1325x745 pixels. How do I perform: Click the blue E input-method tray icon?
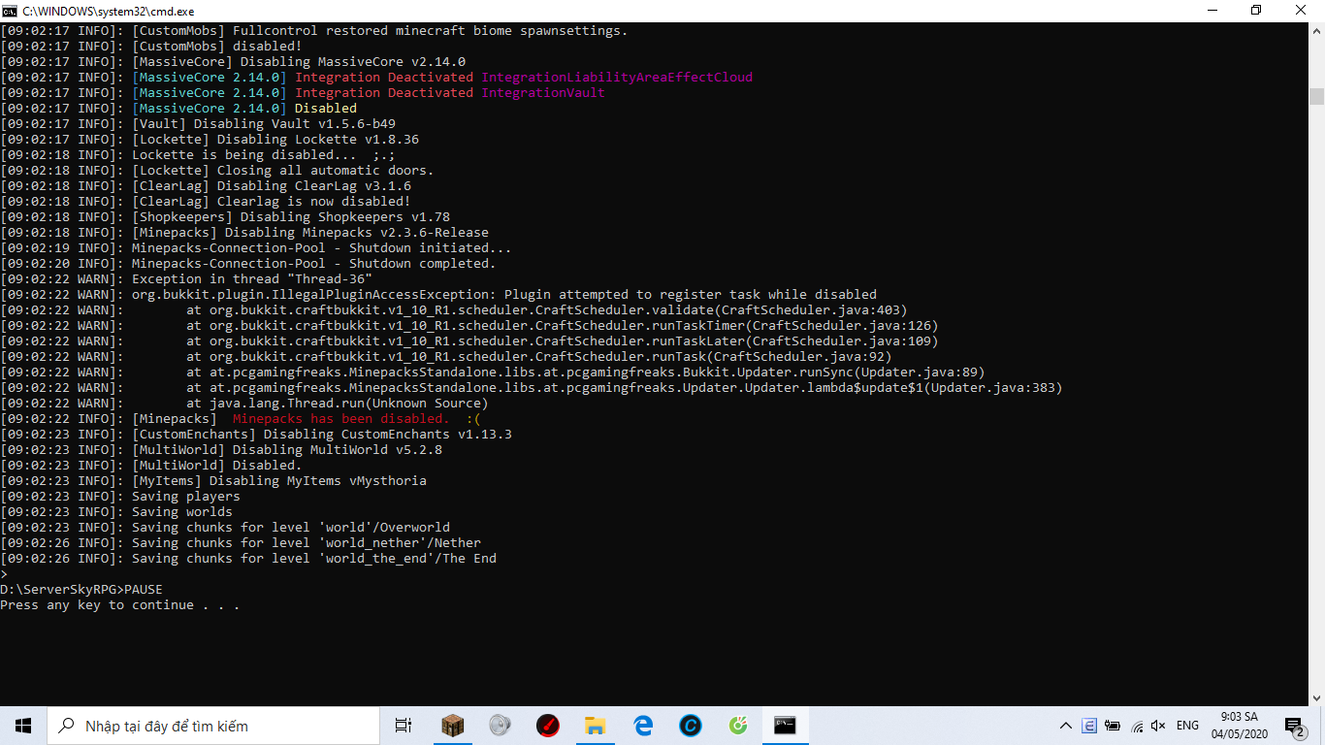(x=1089, y=726)
